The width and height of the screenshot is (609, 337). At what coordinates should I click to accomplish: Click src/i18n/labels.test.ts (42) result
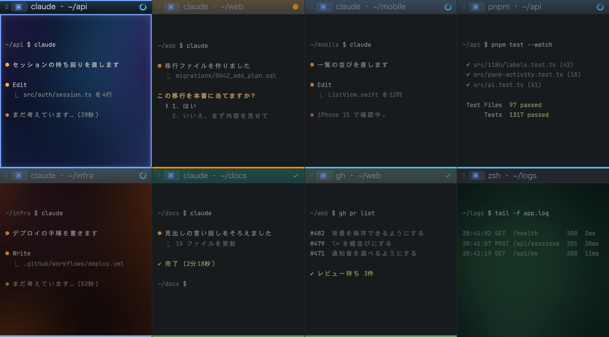point(520,65)
